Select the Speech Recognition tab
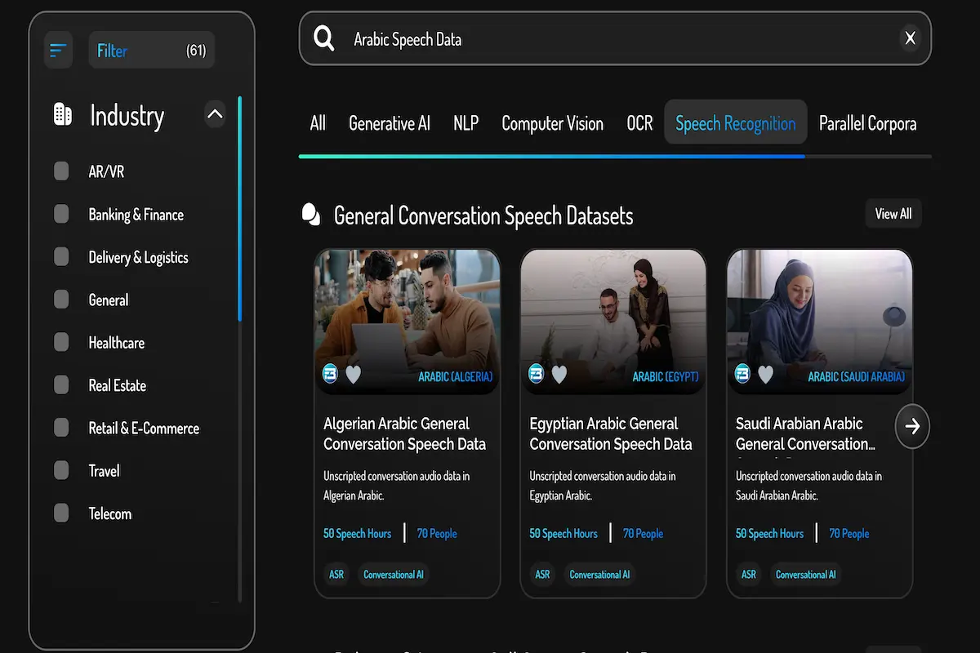The width and height of the screenshot is (980, 653). coord(736,123)
